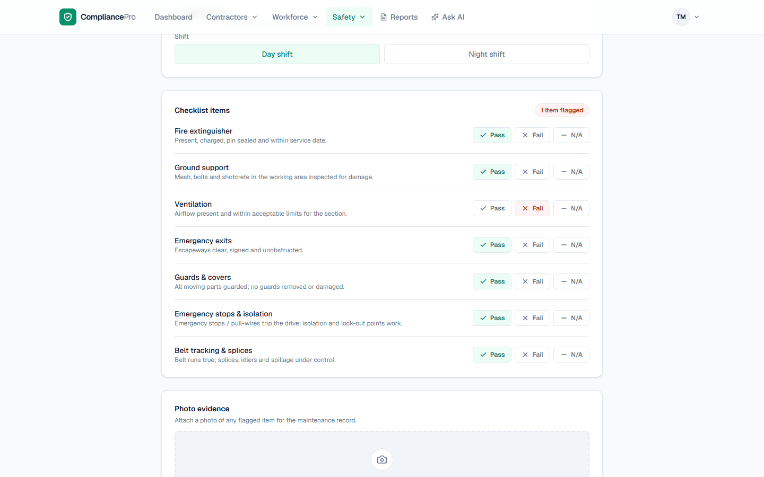The height and width of the screenshot is (477, 764).
Task: Set Fire extinguisher to N/A
Action: (x=571, y=135)
